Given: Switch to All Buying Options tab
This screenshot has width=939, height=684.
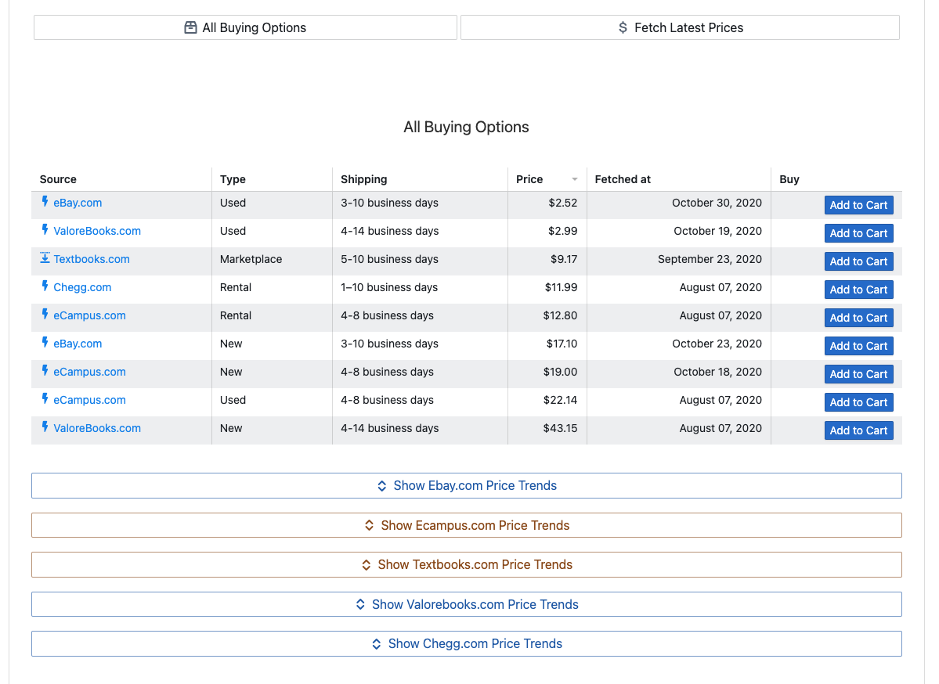Looking at the screenshot, I should pyautogui.click(x=246, y=27).
